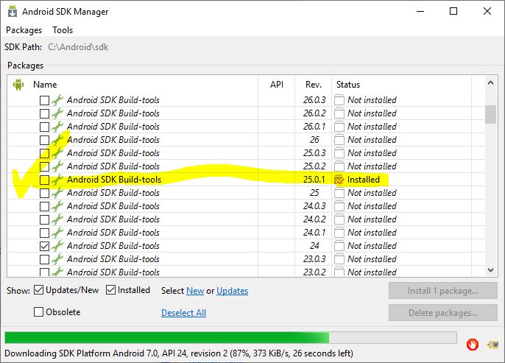505x363 pixels.
Task: Check the Build-tools 24.0.2 checkbox
Action: click(44, 219)
